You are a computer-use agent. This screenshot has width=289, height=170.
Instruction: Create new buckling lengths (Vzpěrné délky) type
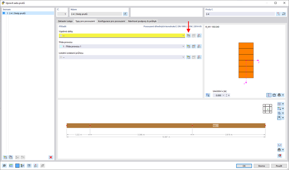[188, 36]
